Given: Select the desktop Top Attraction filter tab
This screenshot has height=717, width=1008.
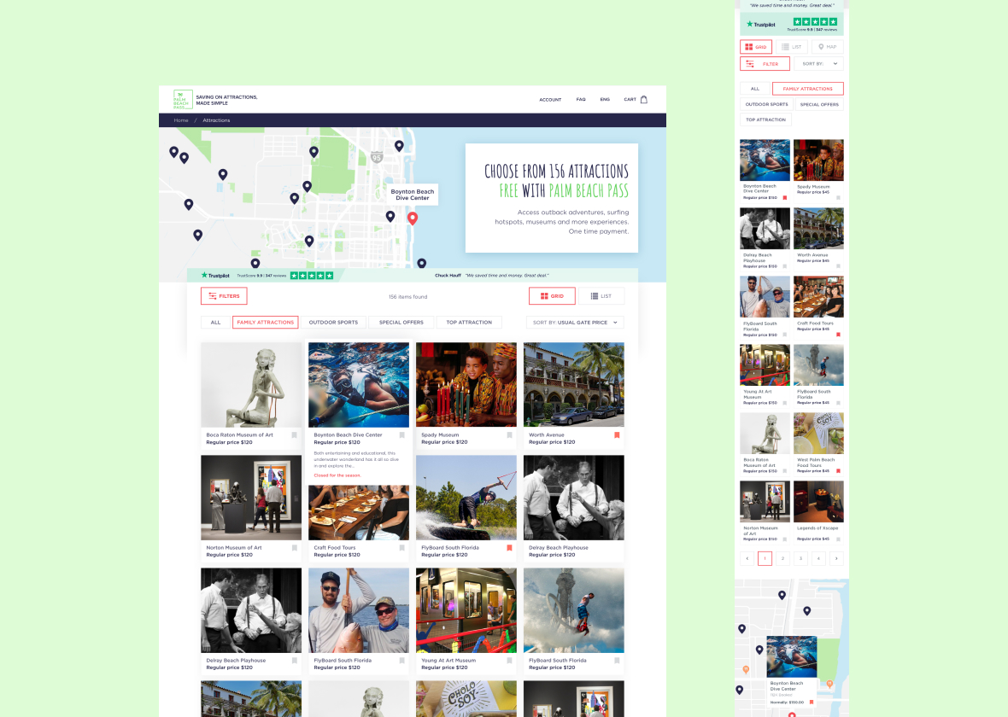Looking at the screenshot, I should click(x=469, y=323).
